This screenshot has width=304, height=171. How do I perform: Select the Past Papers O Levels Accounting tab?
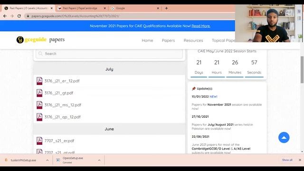(x=28, y=9)
